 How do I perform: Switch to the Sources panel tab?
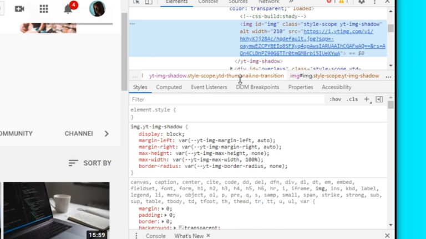[x=238, y=2]
